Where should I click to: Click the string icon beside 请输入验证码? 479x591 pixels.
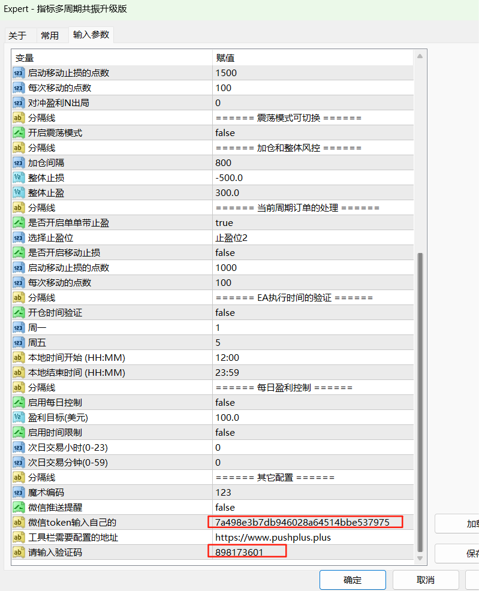[19, 552]
